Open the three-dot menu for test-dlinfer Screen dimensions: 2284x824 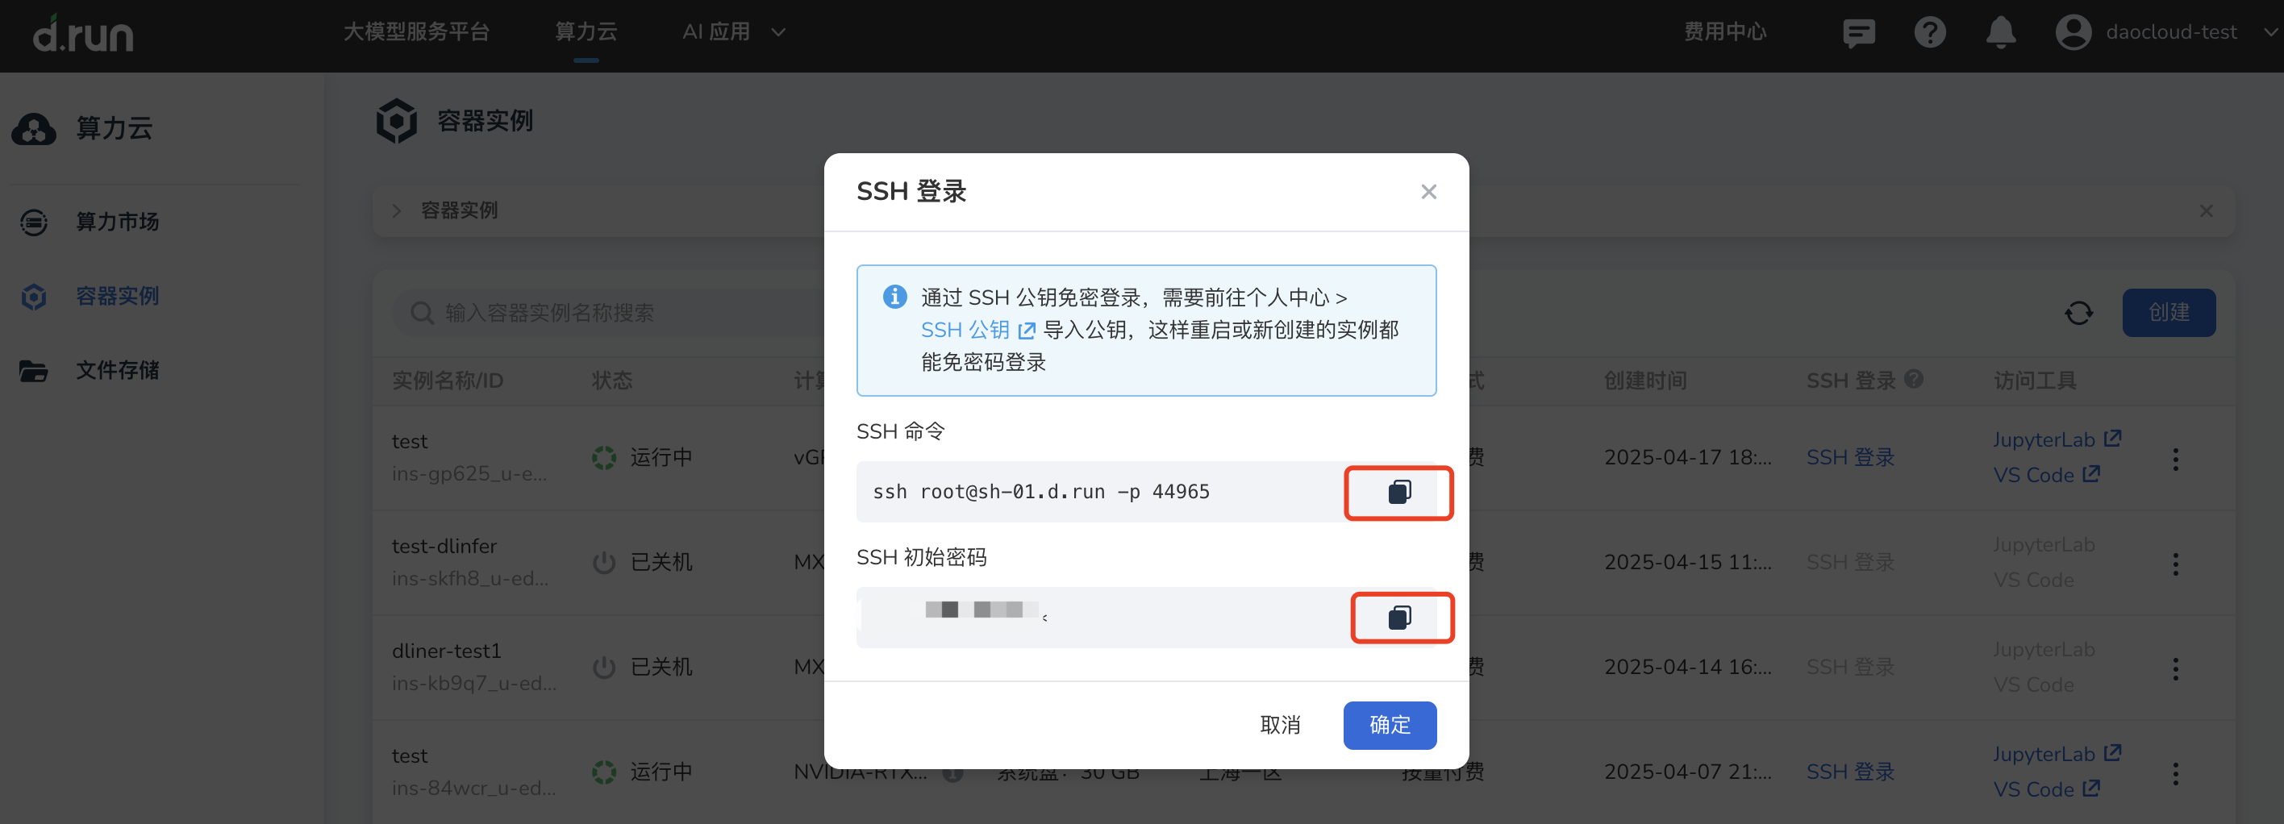[x=2176, y=563]
